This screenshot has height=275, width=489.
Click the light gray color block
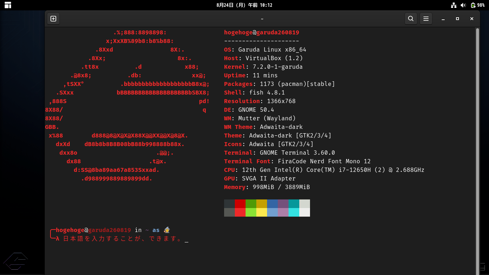pos(305,204)
